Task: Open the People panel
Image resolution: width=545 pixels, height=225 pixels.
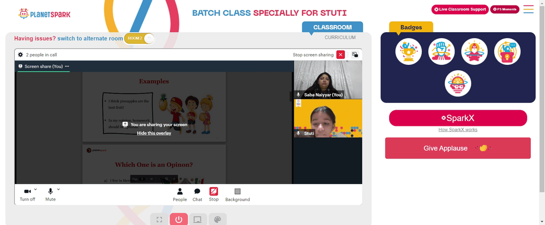Action: pos(180,195)
